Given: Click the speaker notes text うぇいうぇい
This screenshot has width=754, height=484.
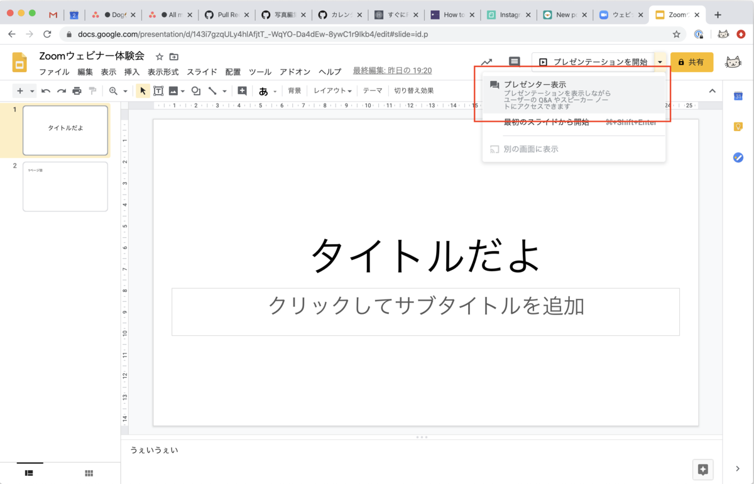Looking at the screenshot, I should coord(154,450).
